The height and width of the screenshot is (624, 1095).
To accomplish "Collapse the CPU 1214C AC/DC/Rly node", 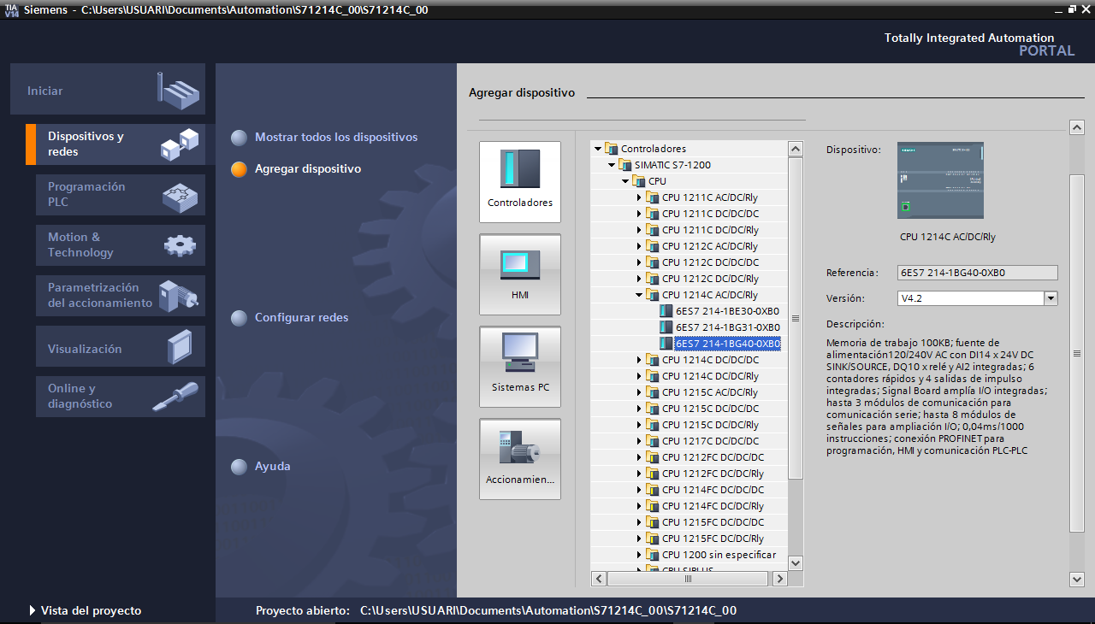I will [639, 295].
